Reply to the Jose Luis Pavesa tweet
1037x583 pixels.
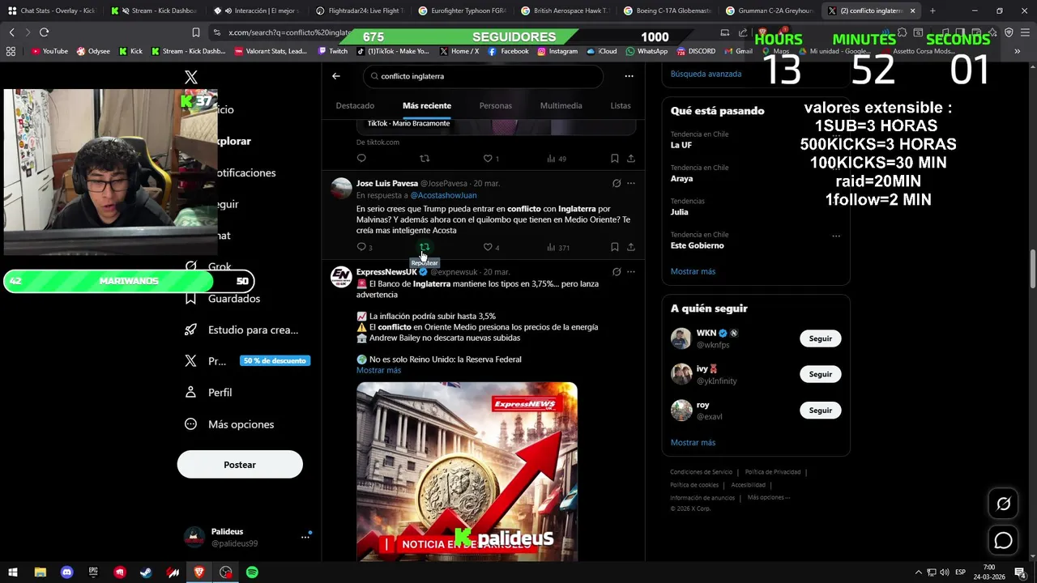click(x=361, y=247)
